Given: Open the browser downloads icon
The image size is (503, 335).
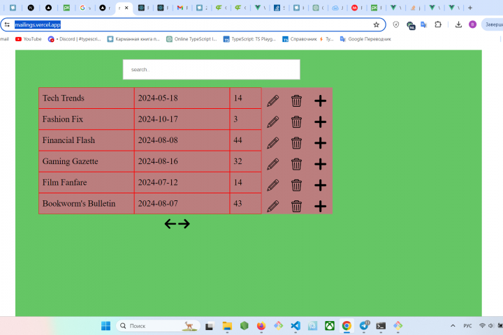Looking at the screenshot, I should point(458,24).
